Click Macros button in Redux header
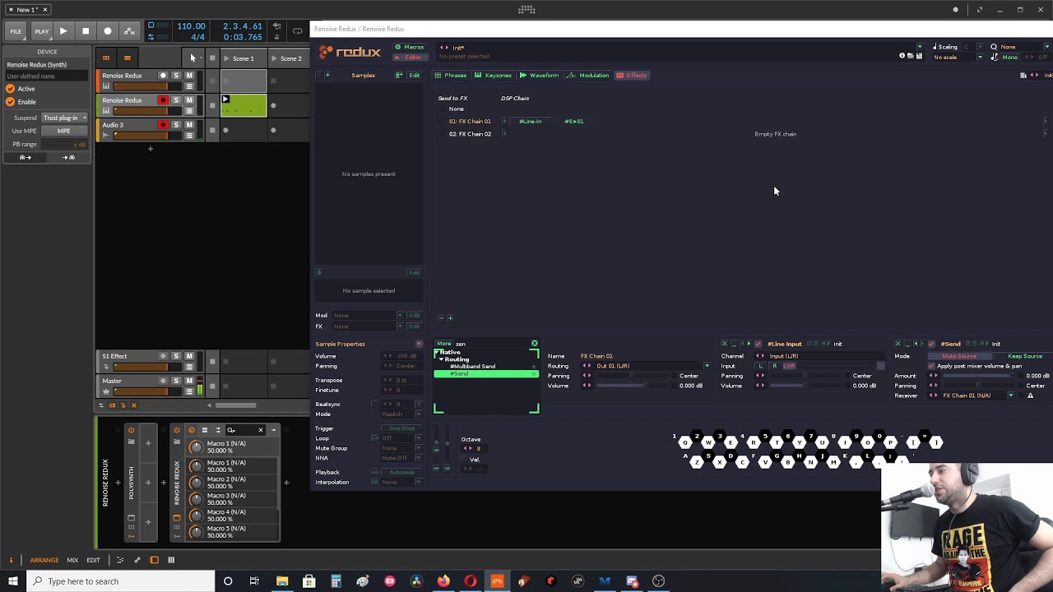Viewport: 1053px width, 592px height. (x=409, y=47)
